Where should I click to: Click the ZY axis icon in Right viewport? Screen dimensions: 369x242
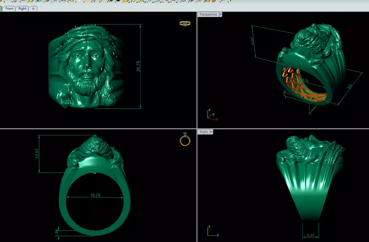213,232
